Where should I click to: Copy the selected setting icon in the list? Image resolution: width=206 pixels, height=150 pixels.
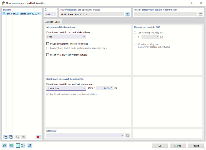coord(11,137)
